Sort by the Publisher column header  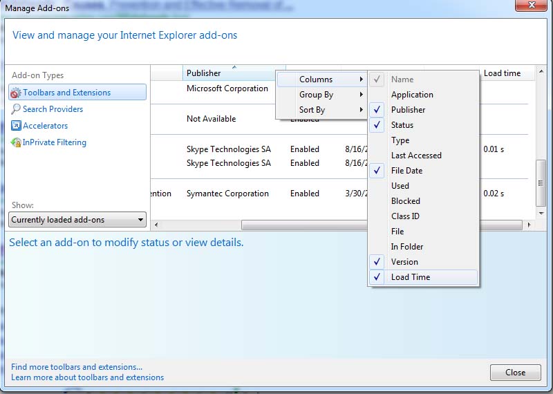point(229,73)
